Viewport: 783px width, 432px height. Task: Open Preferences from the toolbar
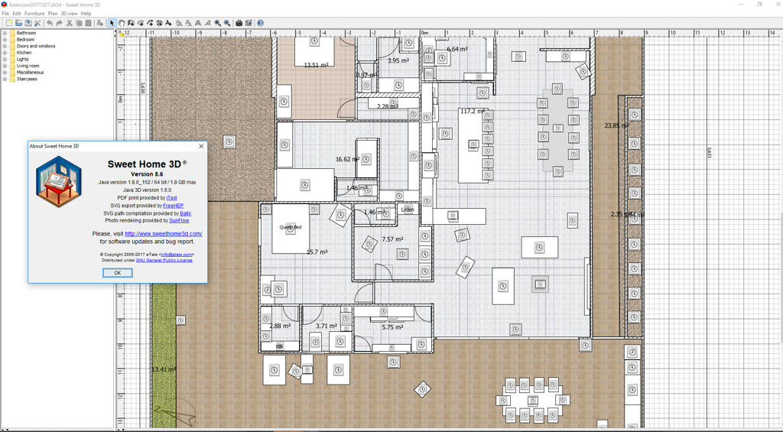(37, 23)
